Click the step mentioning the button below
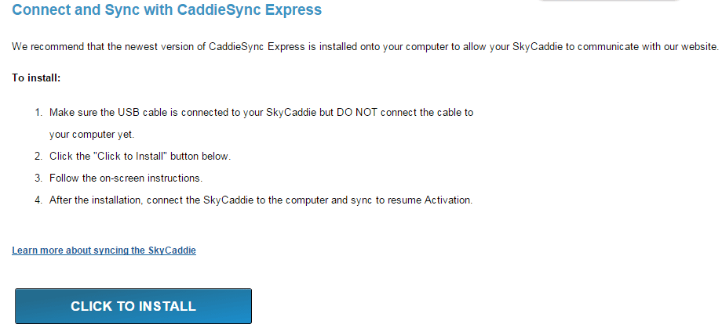This screenshot has width=722, height=328. 140,156
